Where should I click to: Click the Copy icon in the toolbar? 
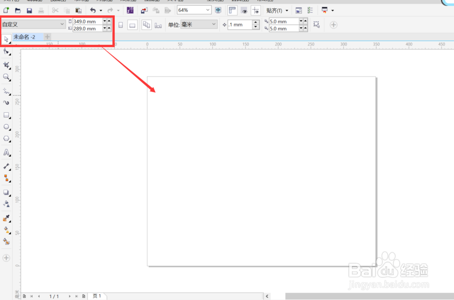coord(67,10)
